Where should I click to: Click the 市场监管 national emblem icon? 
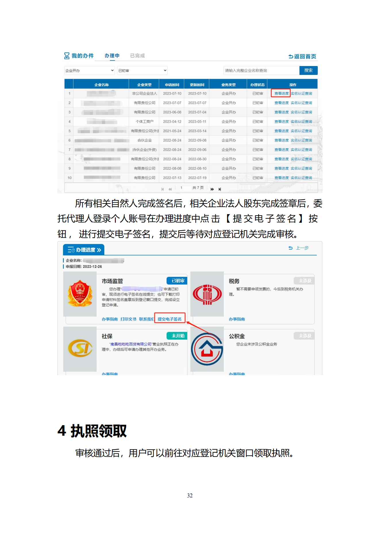(x=80, y=294)
